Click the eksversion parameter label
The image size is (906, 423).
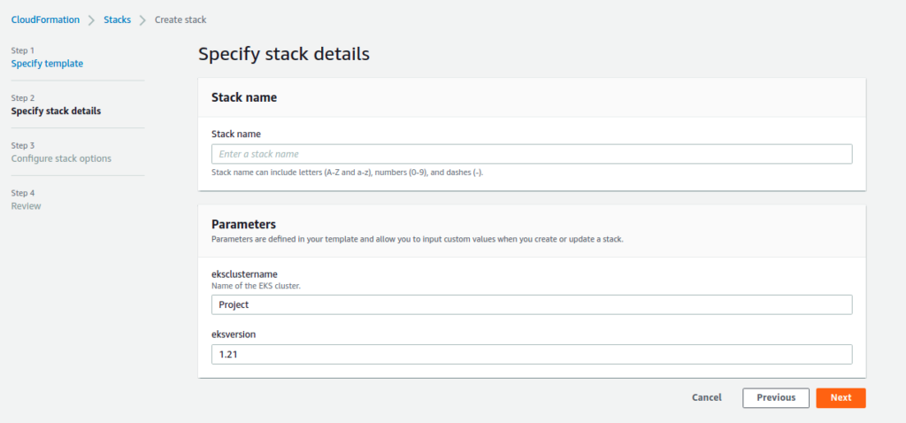[x=234, y=335]
